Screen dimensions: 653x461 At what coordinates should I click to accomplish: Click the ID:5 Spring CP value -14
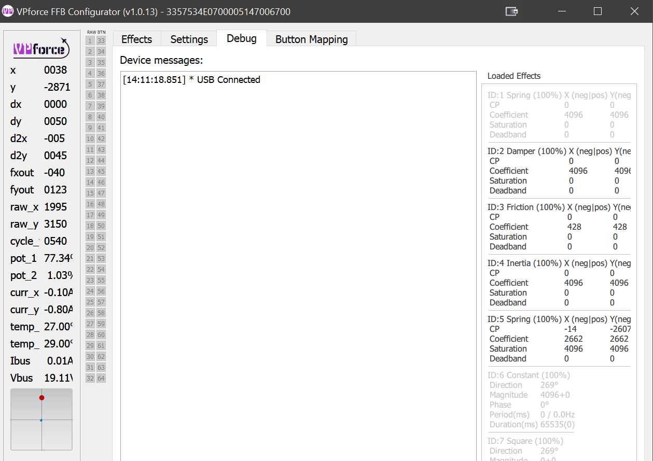click(x=570, y=329)
